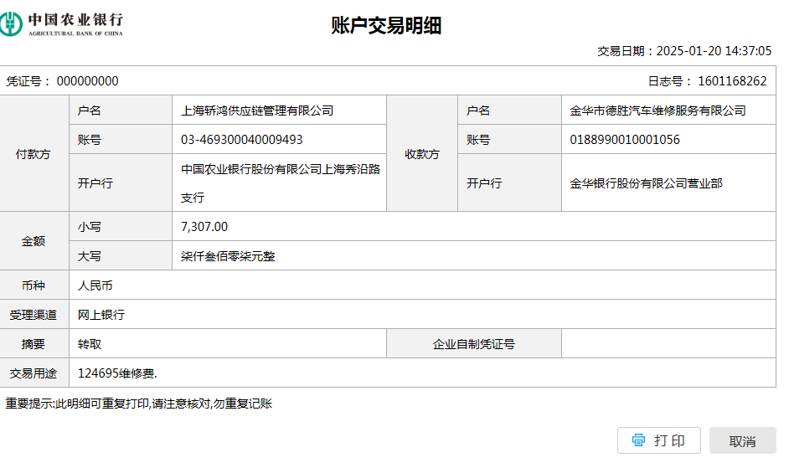Click the channel value 网上银行
The height and width of the screenshot is (468, 789).
[101, 315]
